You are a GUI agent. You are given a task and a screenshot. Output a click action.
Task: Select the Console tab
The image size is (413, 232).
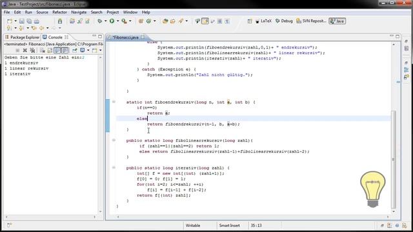(55, 37)
